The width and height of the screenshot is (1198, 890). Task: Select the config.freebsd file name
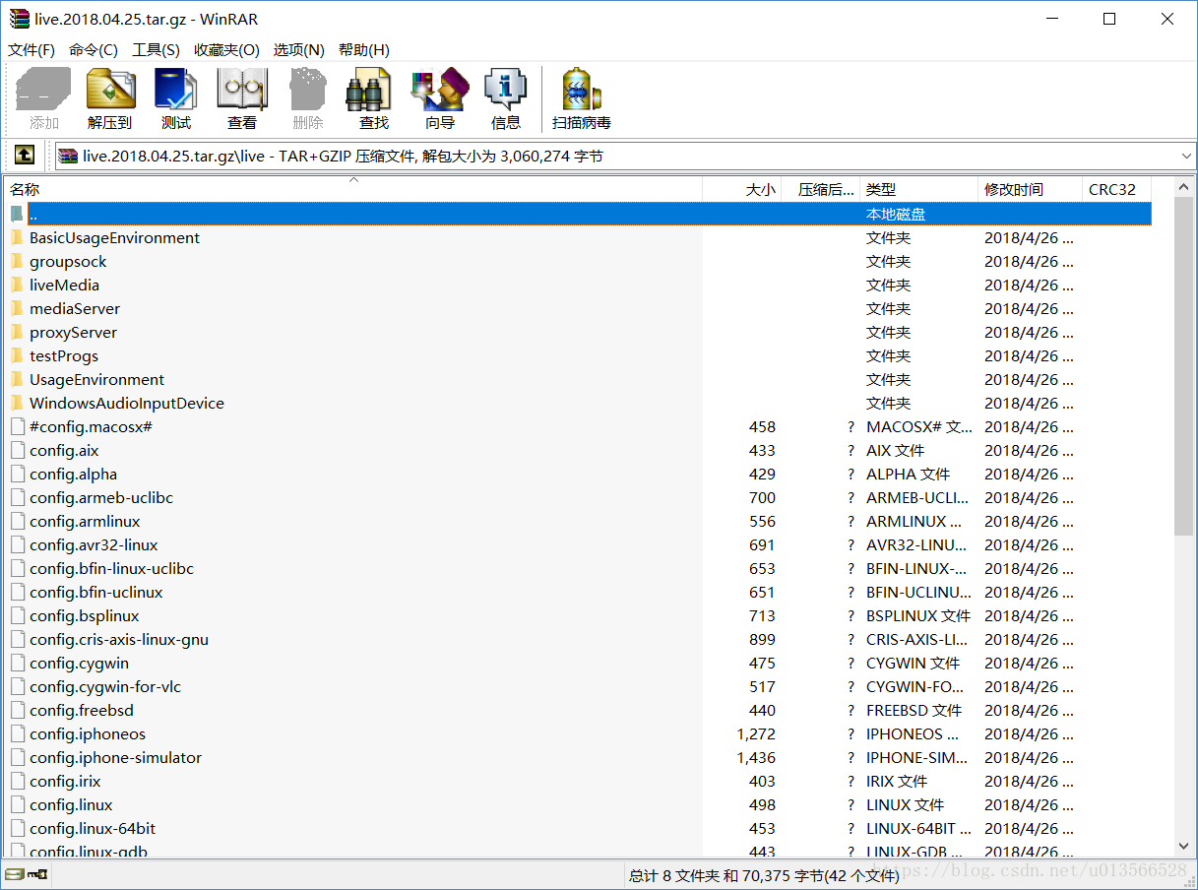tap(82, 710)
